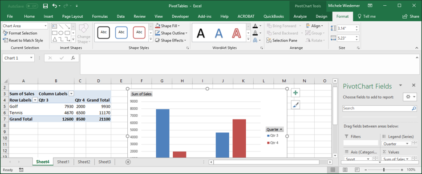
Task: Expand the Insert Shapes gallery More arrow
Action: tap(73, 39)
